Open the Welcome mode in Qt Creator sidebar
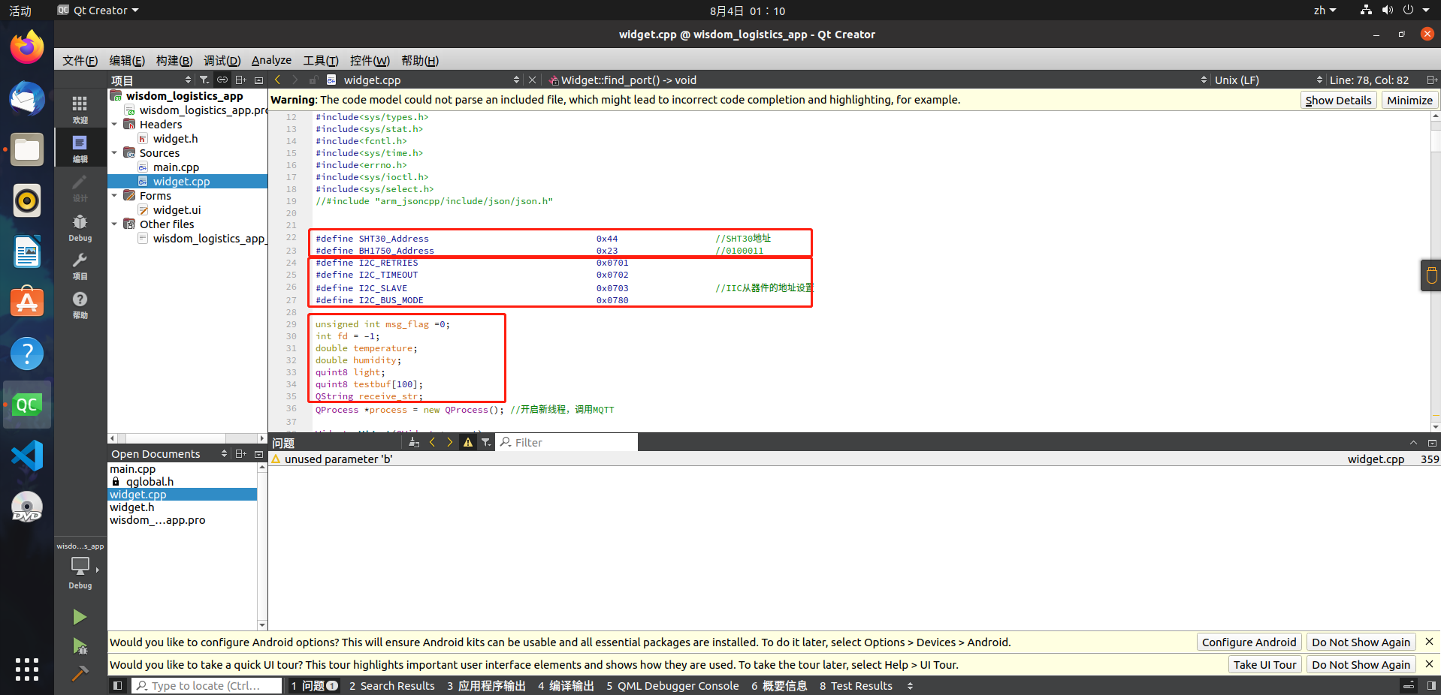This screenshot has height=695, width=1441. tap(80, 109)
